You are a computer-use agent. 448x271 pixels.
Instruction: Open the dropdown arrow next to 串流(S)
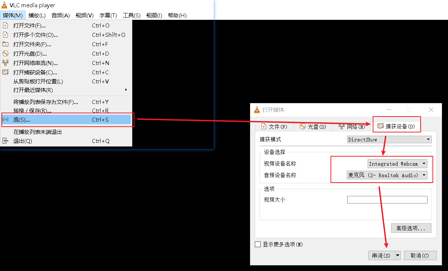tap(398, 255)
